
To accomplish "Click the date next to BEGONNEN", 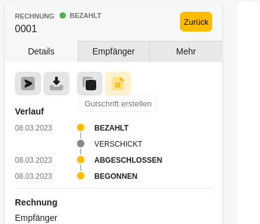I will coord(34,176).
